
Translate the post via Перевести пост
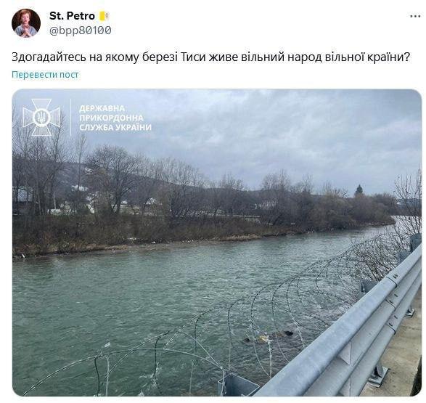45,75
